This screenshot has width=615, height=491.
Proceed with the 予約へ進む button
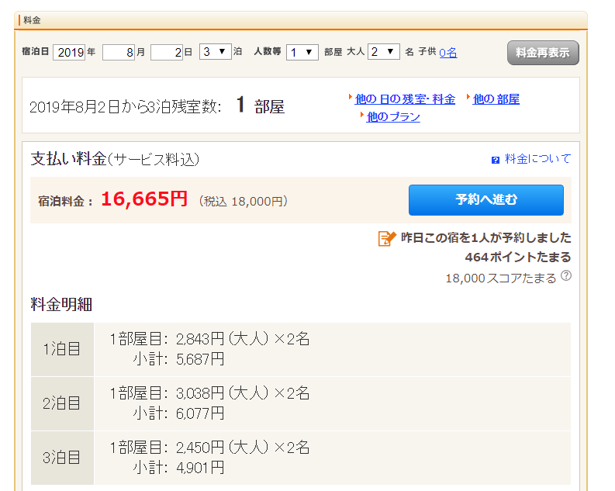pos(485,200)
